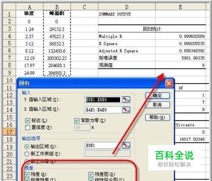Image resolution: width=212 pixels, height=181 pixels.
Task: Click the value 5901.98335
Action: pyautogui.click(x=193, y=58)
